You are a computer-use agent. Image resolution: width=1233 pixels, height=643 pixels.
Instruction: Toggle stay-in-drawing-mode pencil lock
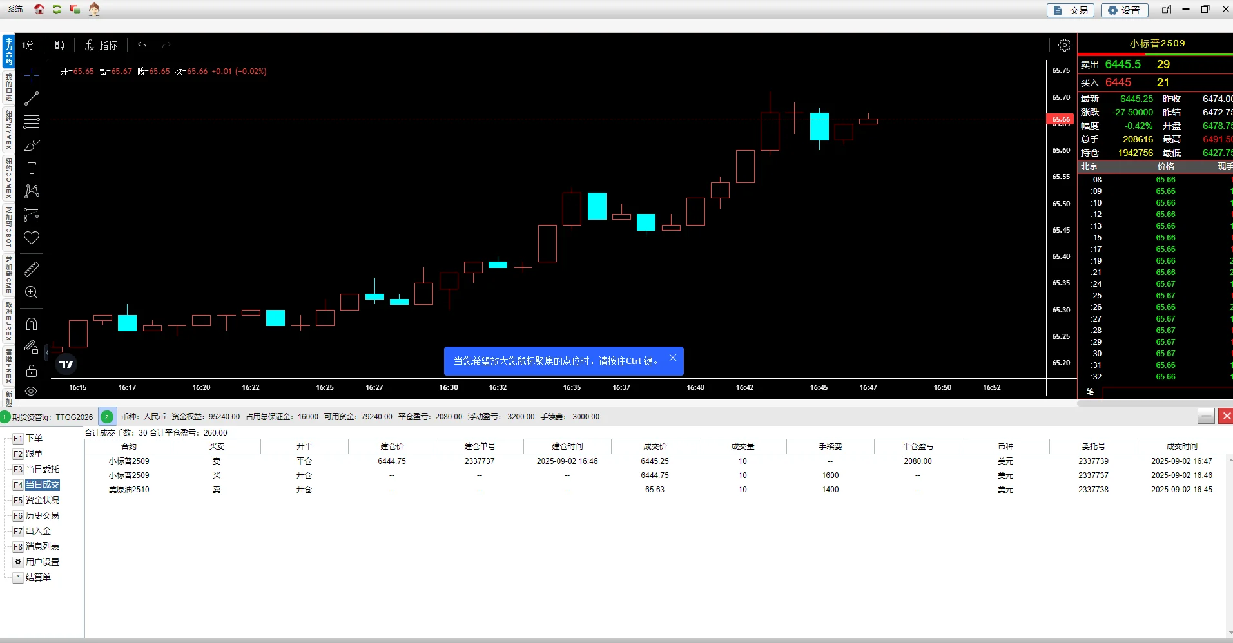[x=32, y=347]
